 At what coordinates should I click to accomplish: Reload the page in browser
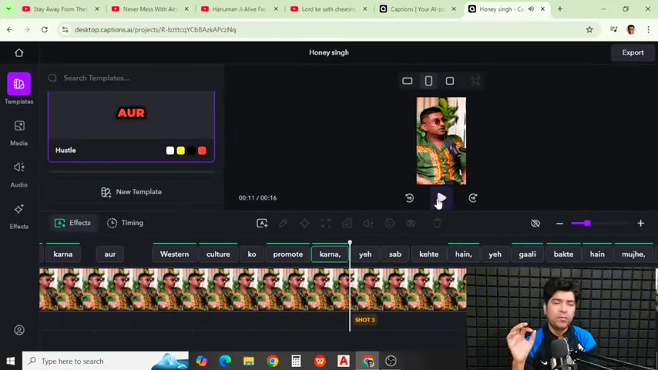(45, 30)
